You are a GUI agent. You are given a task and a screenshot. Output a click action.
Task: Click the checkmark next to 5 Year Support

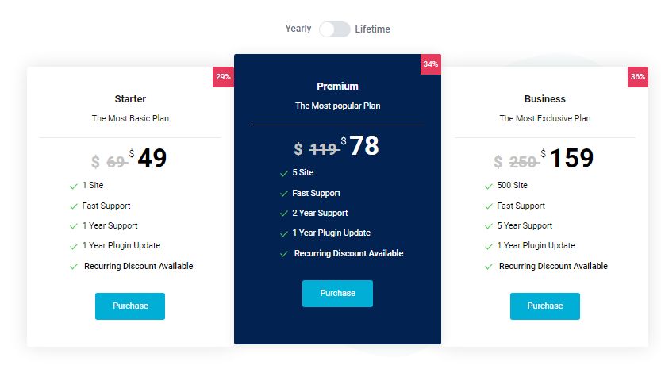coord(489,226)
